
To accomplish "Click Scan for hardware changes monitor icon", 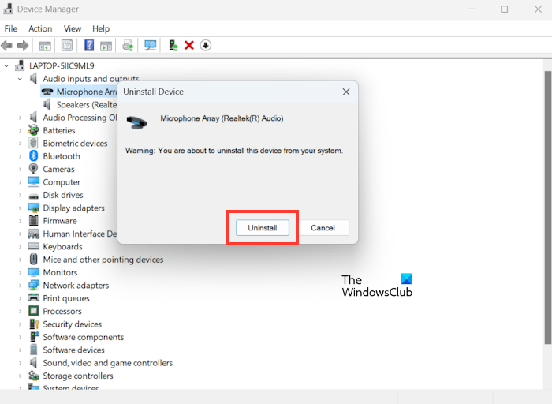I will (x=151, y=46).
